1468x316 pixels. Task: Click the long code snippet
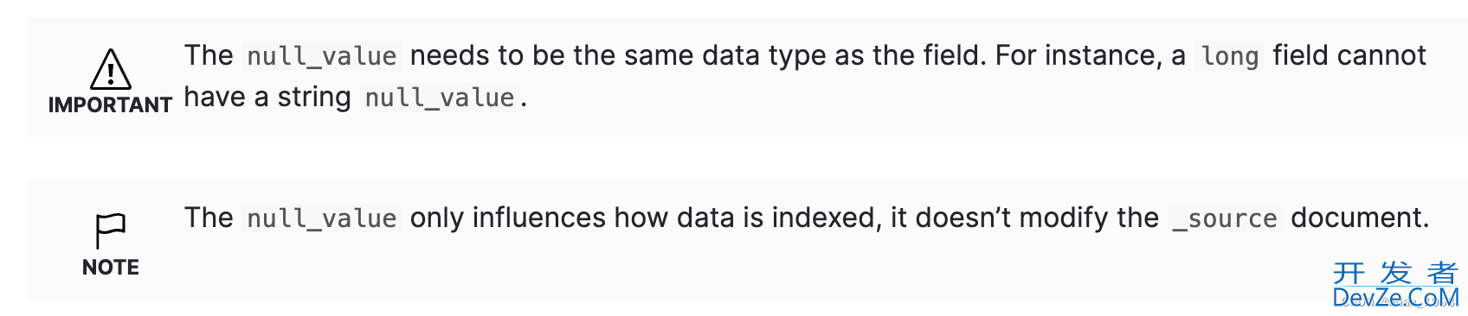coord(1229,56)
